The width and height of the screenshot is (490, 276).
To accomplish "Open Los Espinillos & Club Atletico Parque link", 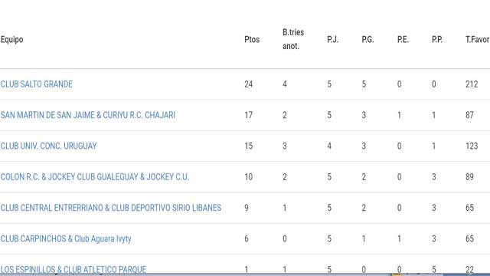I will [73, 269].
